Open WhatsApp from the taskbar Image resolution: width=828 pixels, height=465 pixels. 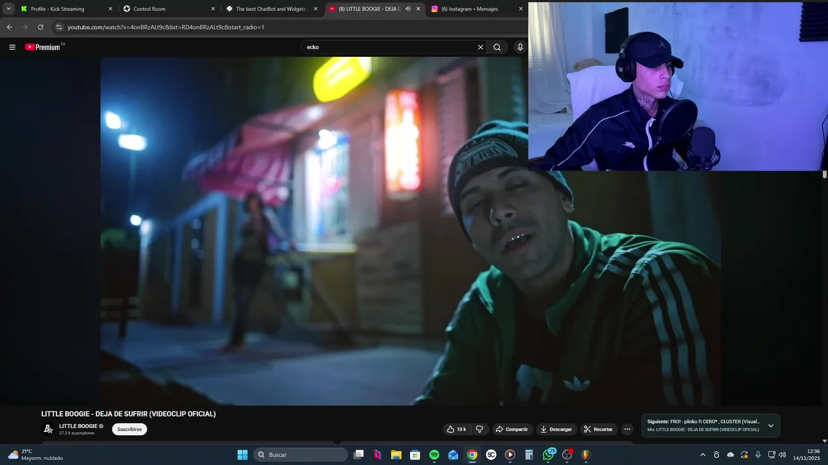point(549,455)
